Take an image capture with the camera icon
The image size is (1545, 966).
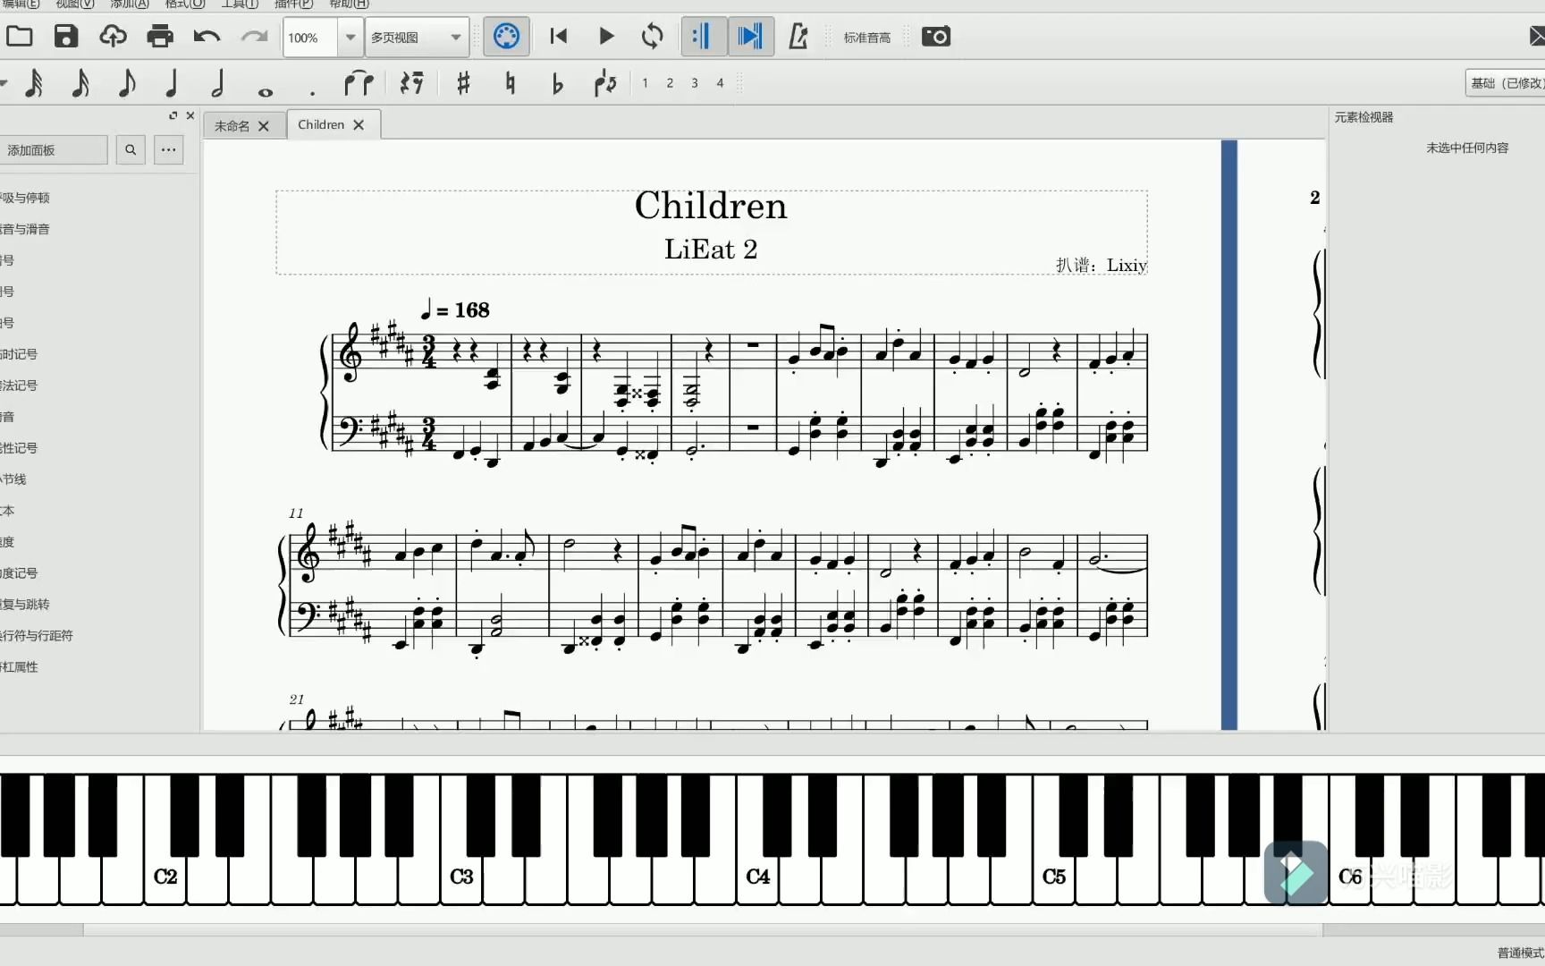936,37
